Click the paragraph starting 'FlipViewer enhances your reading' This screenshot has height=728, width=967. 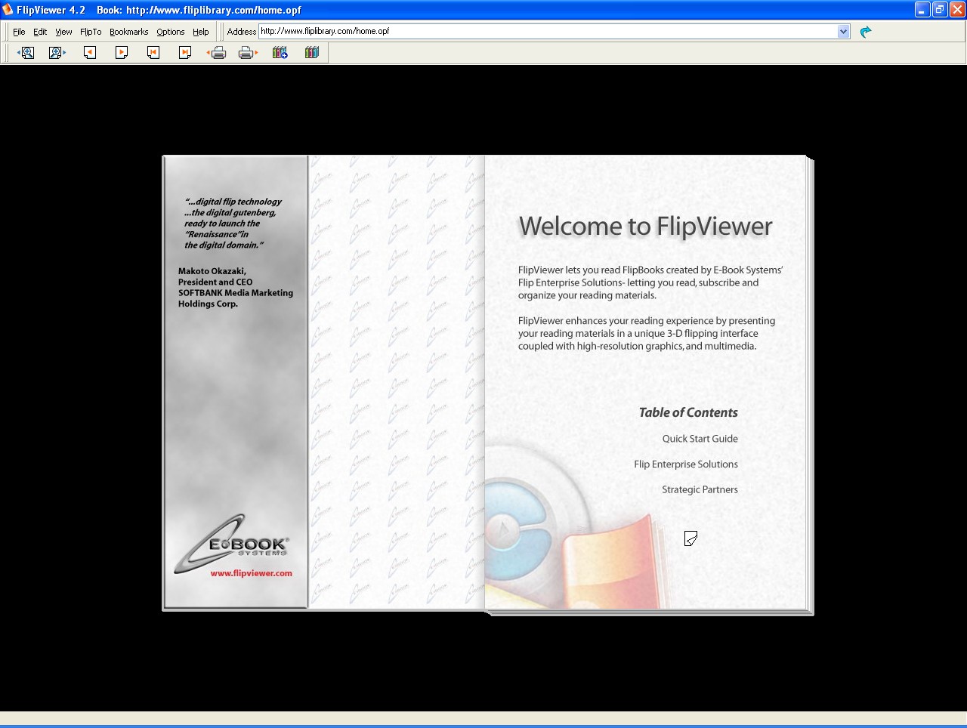(647, 333)
